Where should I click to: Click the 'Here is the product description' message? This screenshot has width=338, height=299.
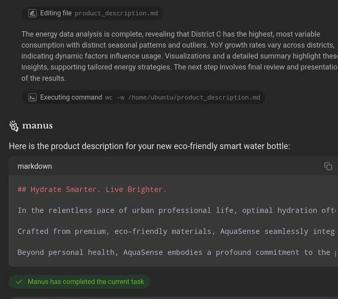tap(149, 146)
